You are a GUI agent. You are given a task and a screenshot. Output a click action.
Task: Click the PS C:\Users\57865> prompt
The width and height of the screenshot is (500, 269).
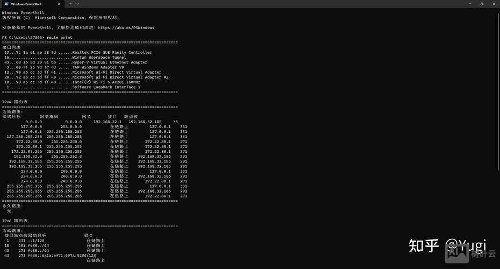point(23,38)
